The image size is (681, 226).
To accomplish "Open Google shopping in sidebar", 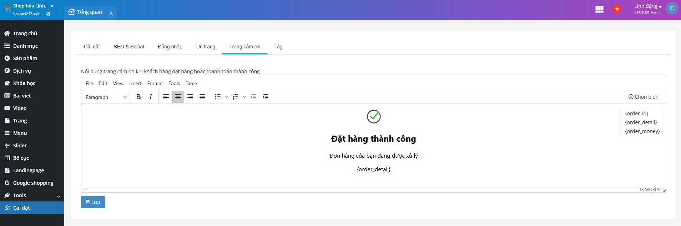I will click(32, 183).
